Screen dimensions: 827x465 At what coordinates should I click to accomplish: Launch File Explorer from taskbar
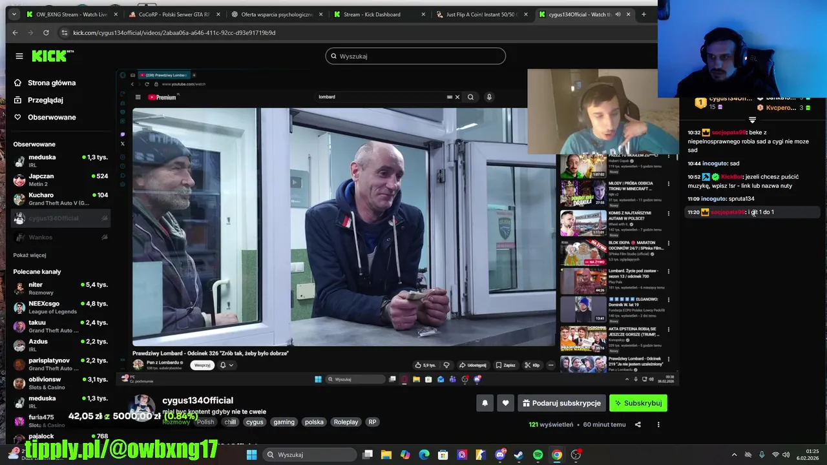click(386, 455)
